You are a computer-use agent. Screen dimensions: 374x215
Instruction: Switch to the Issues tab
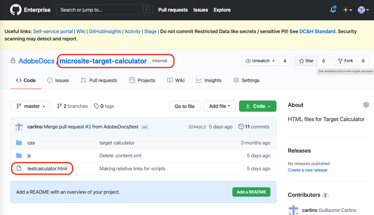tap(58, 80)
